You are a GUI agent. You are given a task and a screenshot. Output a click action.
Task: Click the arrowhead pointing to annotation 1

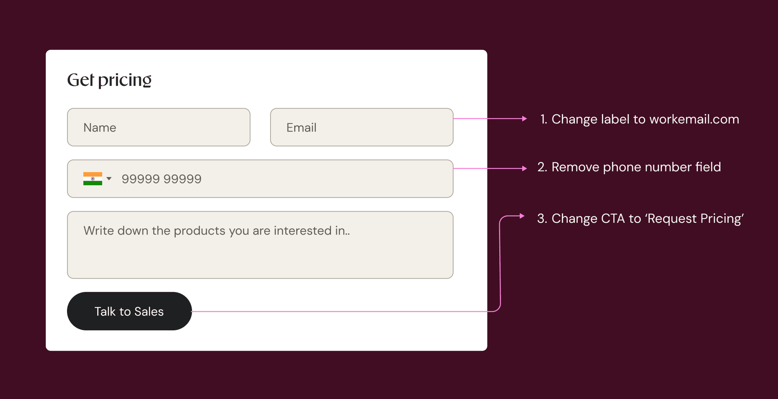pyautogui.click(x=525, y=119)
